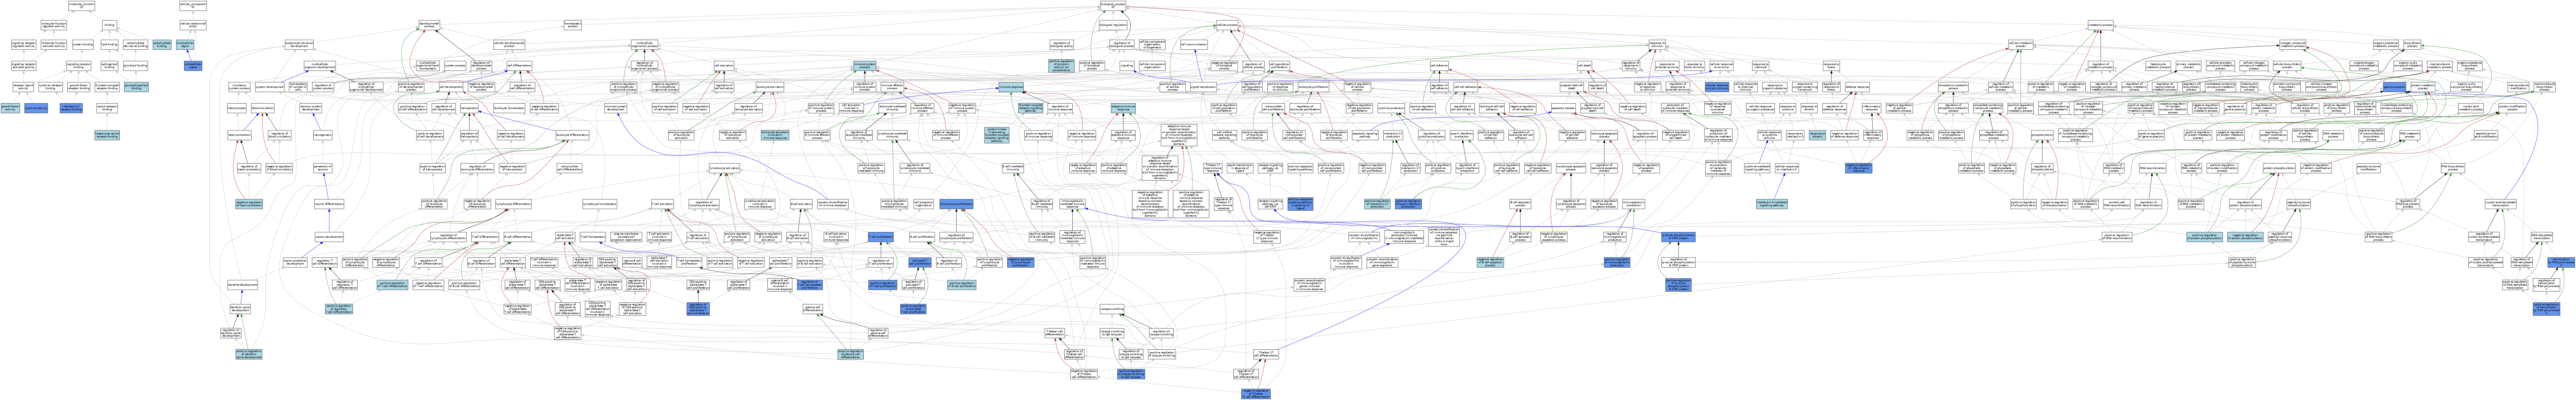This screenshot has width=2576, height=400.
Task: Select the 'DNA metabolic process' node
Action: 2333,135
